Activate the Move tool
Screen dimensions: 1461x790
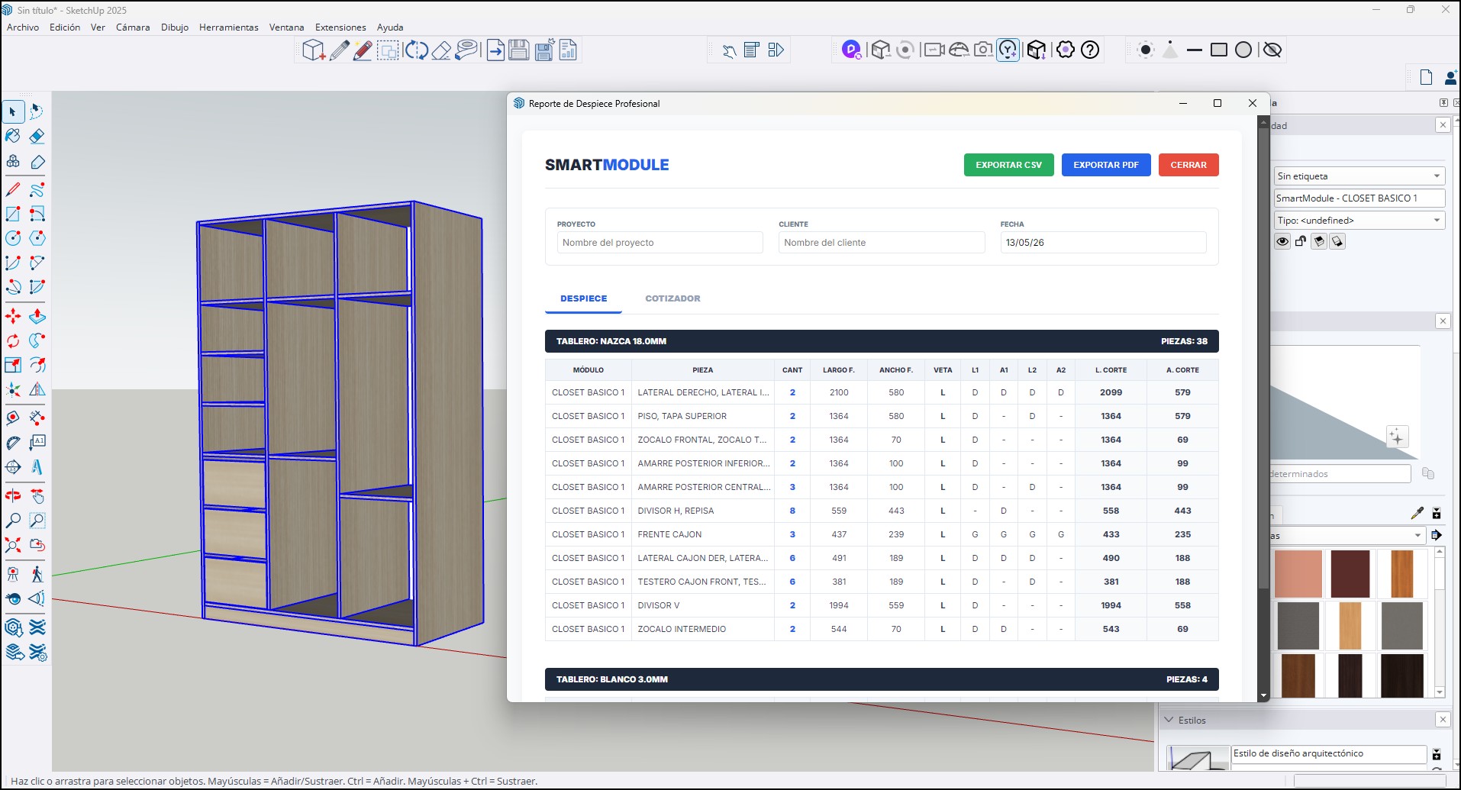(13, 316)
